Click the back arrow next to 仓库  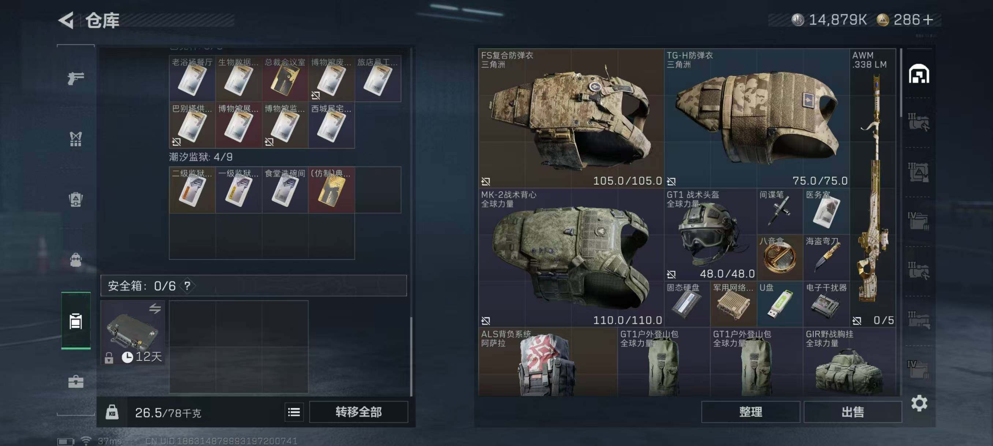66,20
